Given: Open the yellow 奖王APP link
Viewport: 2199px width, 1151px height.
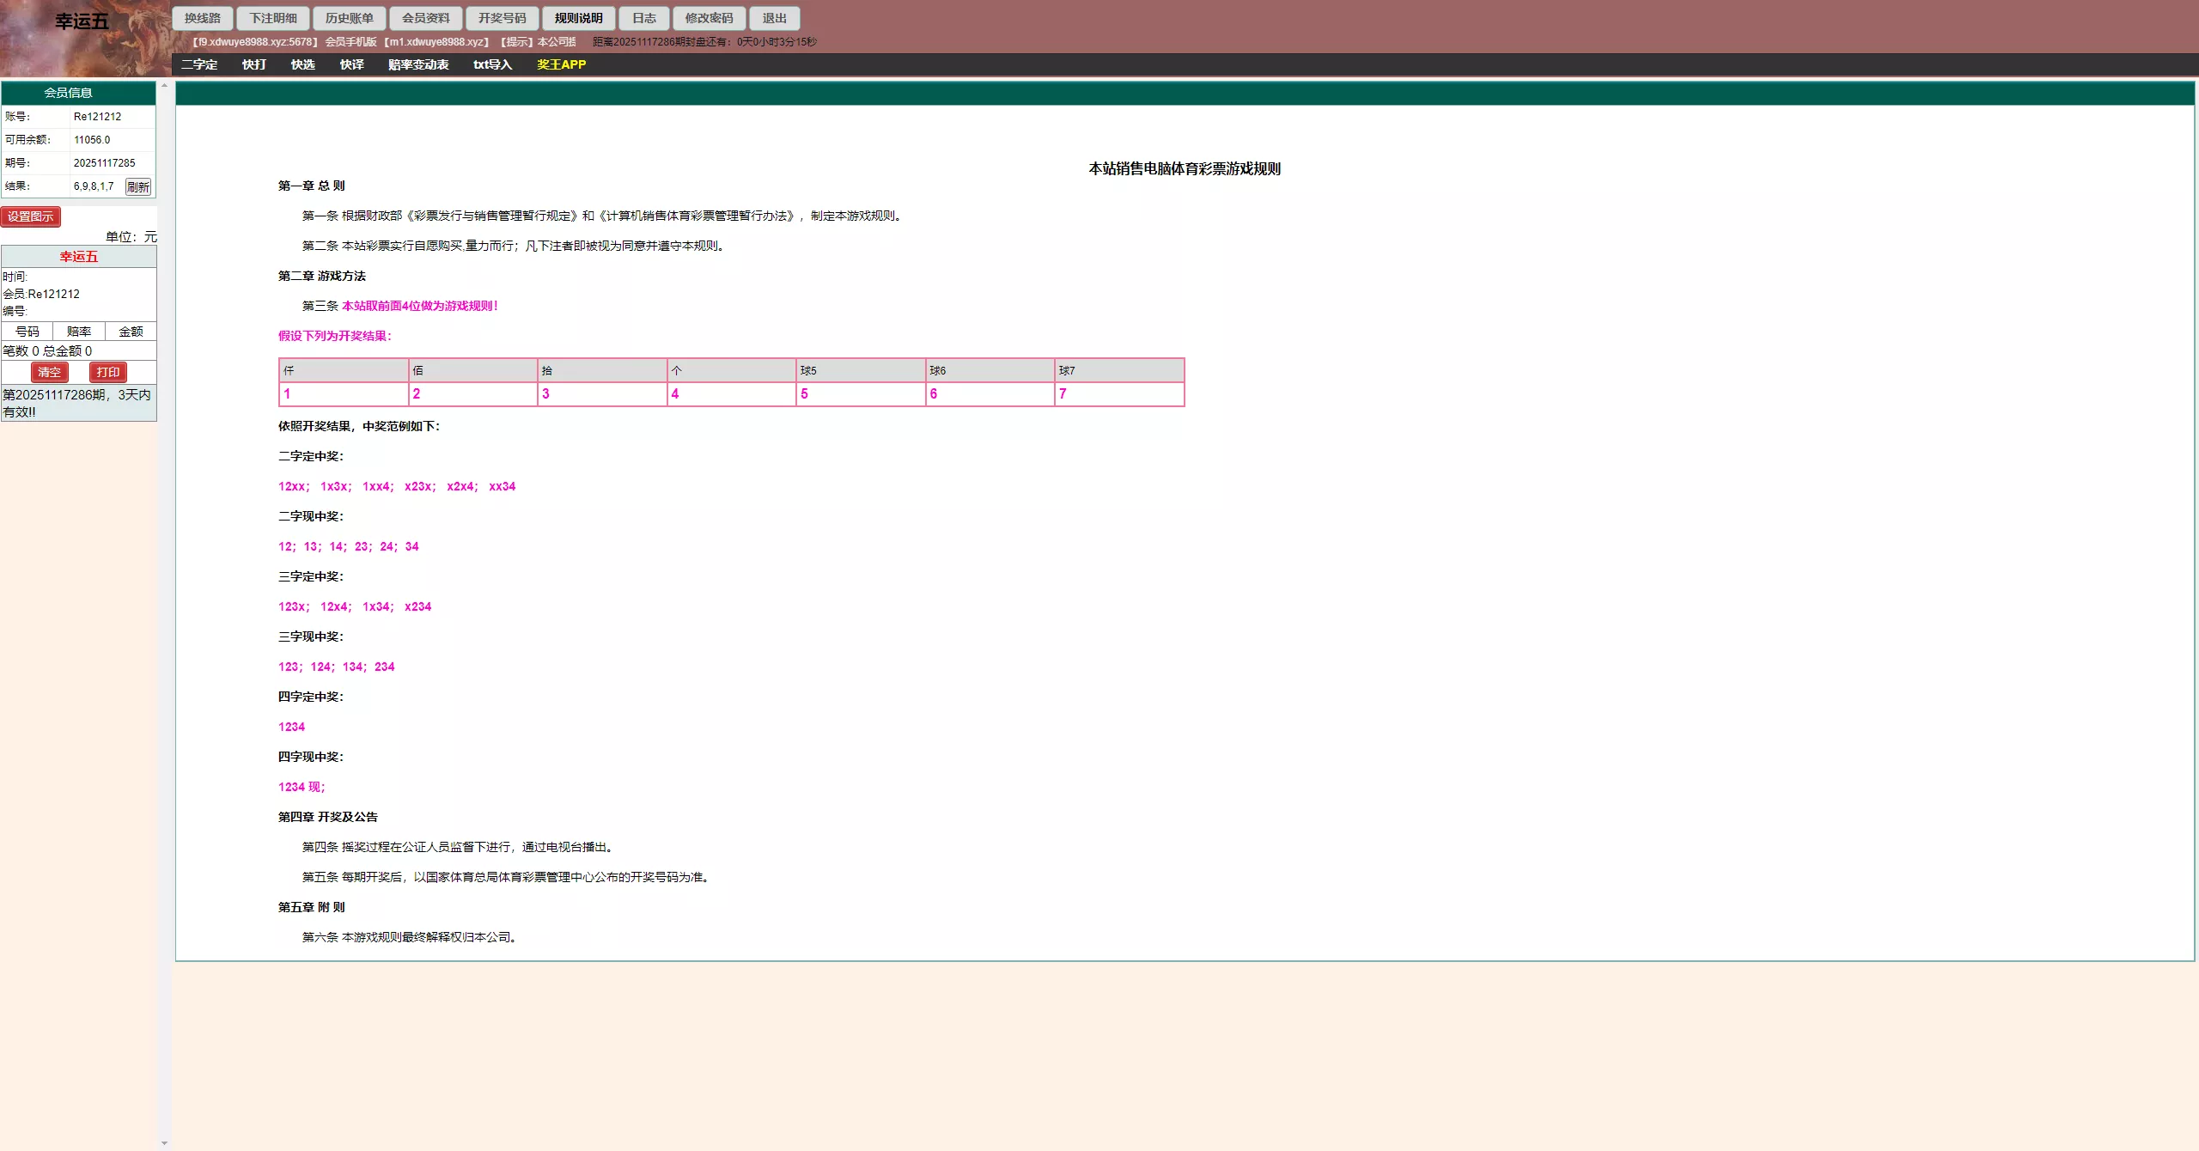Looking at the screenshot, I should point(561,64).
